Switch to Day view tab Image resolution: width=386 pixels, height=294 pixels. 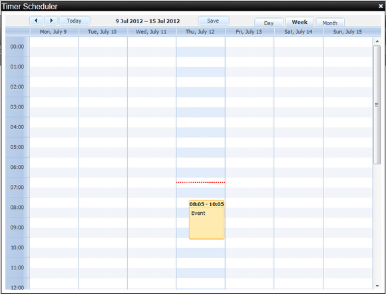coord(269,23)
